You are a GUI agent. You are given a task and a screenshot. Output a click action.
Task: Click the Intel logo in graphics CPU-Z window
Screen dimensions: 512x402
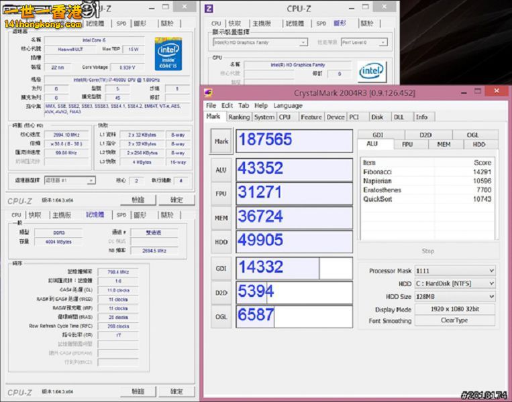pos(372,72)
